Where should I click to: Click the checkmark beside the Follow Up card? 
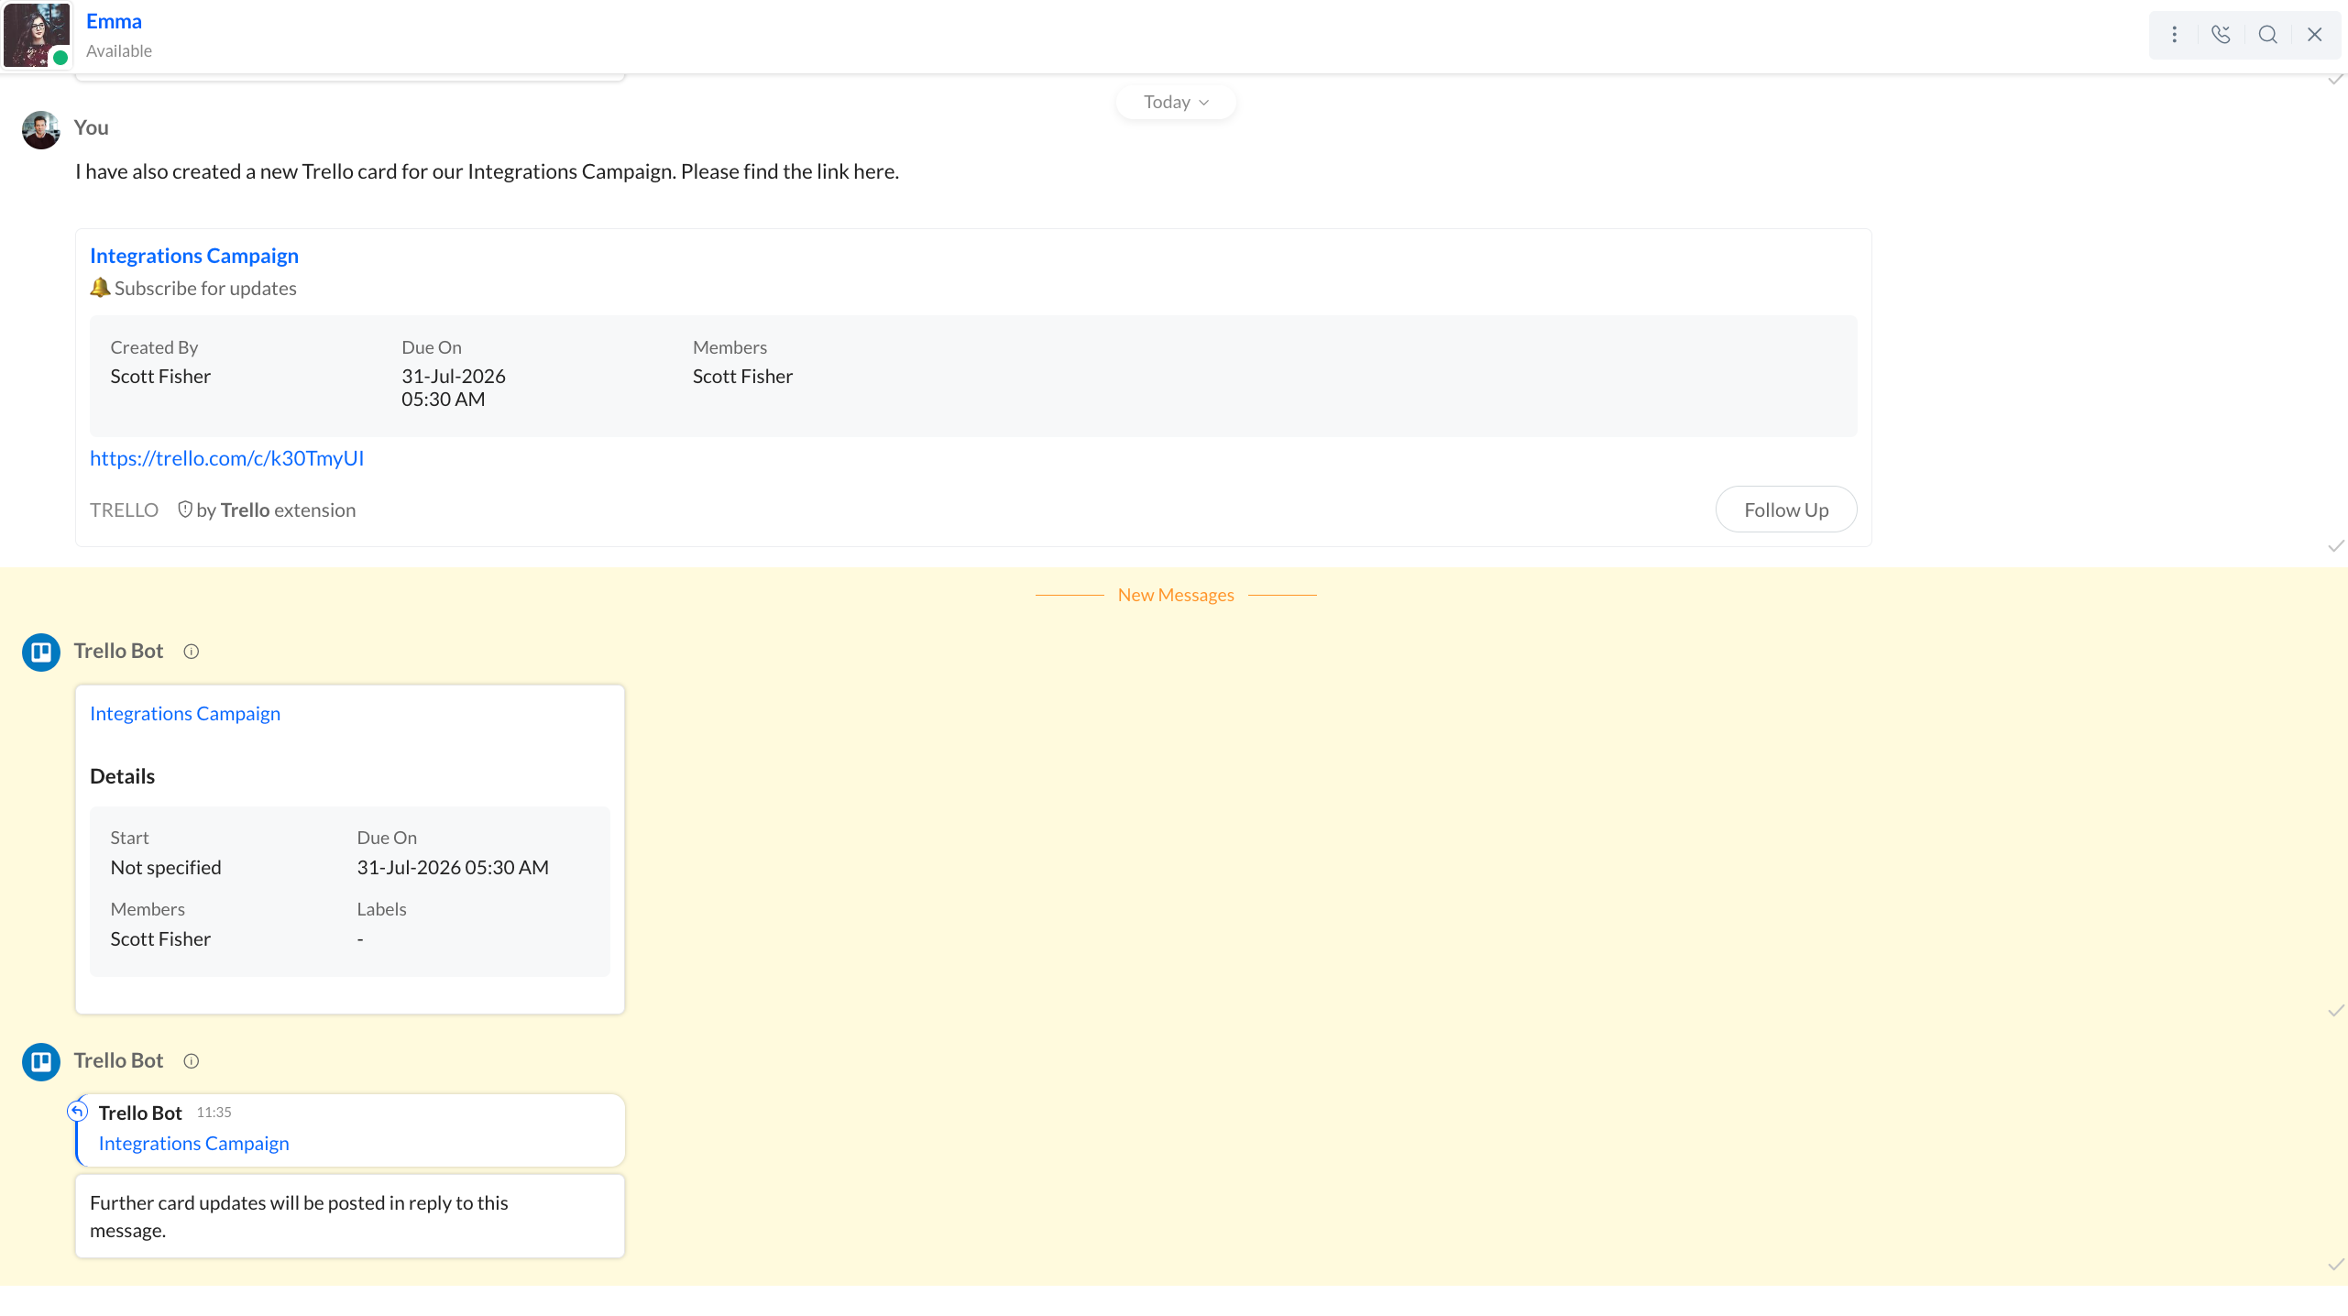coord(2336,546)
